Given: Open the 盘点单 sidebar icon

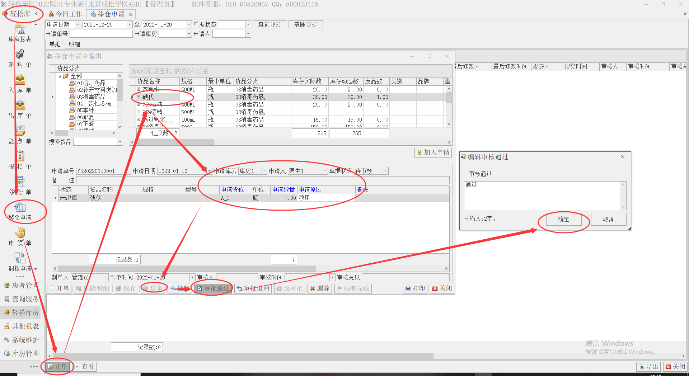Looking at the screenshot, I should 20,131.
